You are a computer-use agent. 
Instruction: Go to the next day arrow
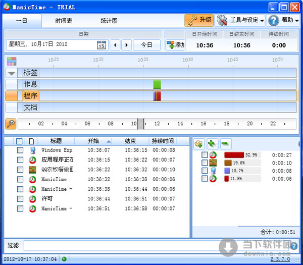[x=126, y=45]
